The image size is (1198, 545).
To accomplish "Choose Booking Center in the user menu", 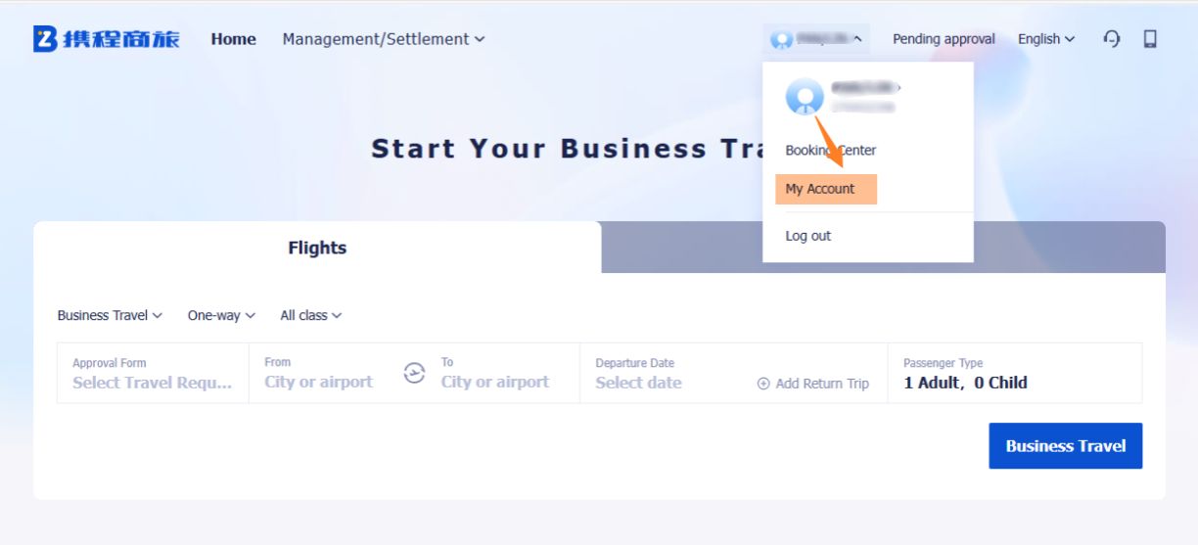I will pos(830,151).
